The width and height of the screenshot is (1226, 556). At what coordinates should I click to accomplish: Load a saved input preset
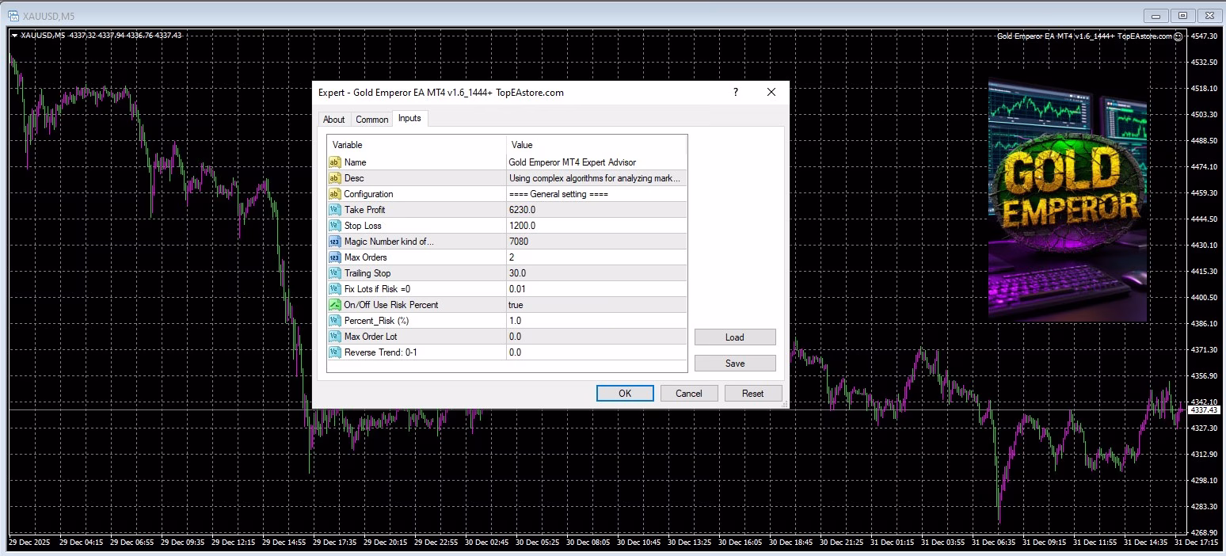735,337
